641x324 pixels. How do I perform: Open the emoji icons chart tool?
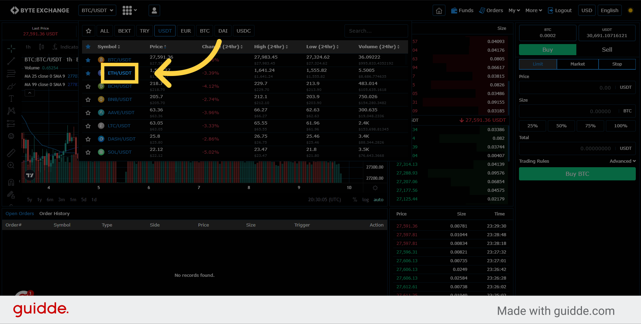pyautogui.click(x=11, y=136)
